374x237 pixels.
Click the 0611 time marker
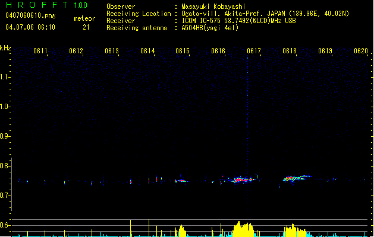(40, 51)
